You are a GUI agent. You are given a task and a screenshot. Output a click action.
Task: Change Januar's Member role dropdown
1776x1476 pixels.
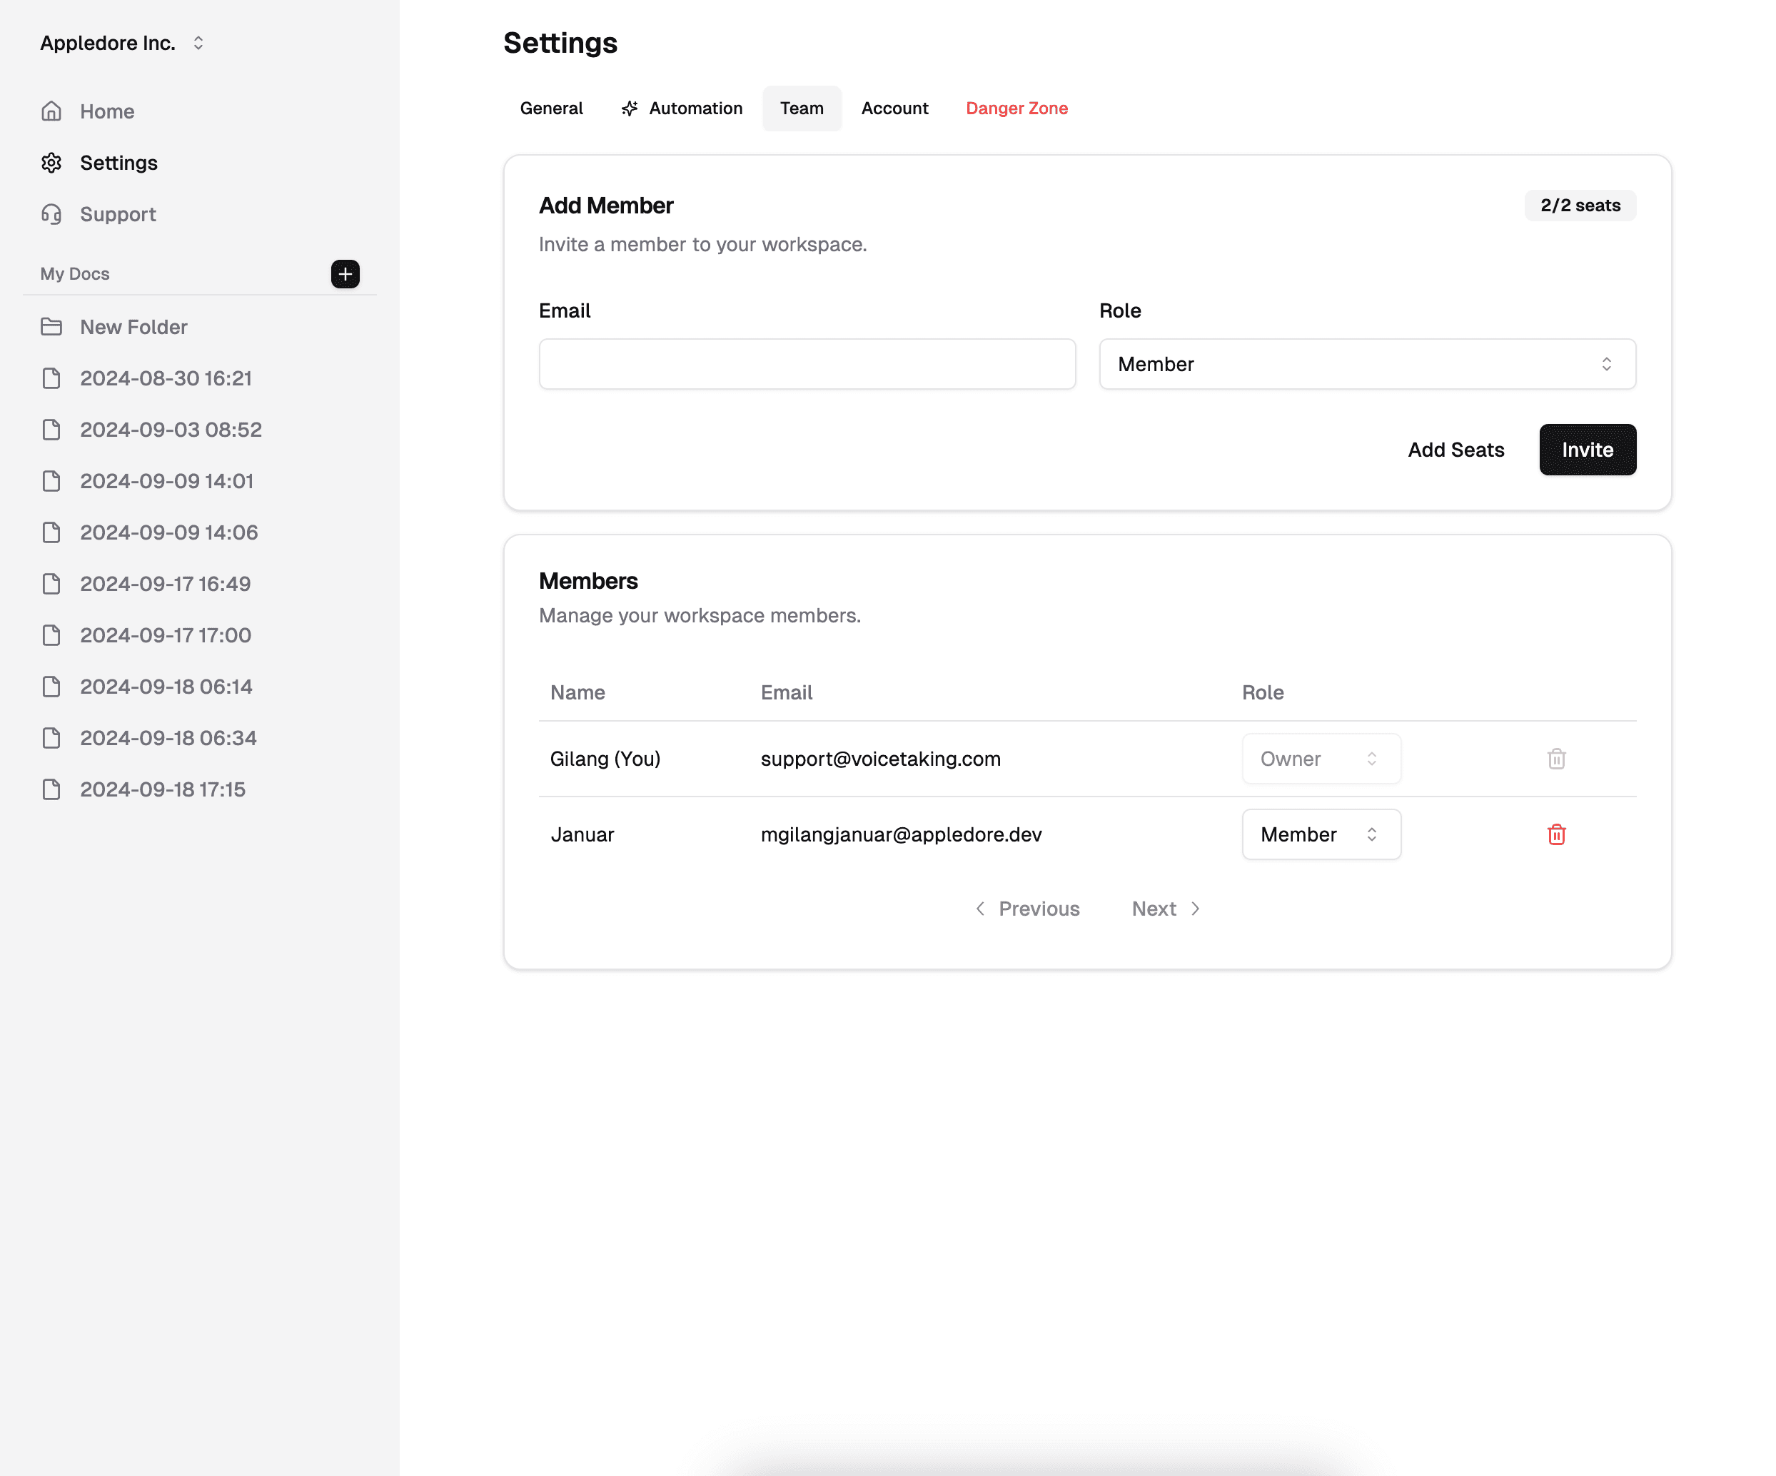1320,835
